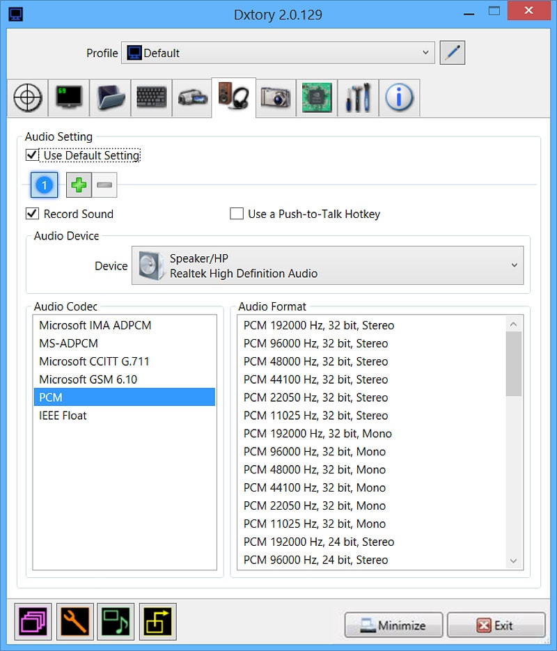Viewport: 557px width, 651px height.
Task: Expand the Profile dropdown
Action: pyautogui.click(x=278, y=53)
